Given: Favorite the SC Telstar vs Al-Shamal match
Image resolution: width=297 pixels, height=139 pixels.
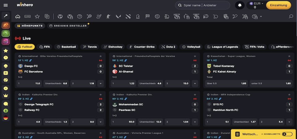Looking at the screenshot, I should coord(195,56).
